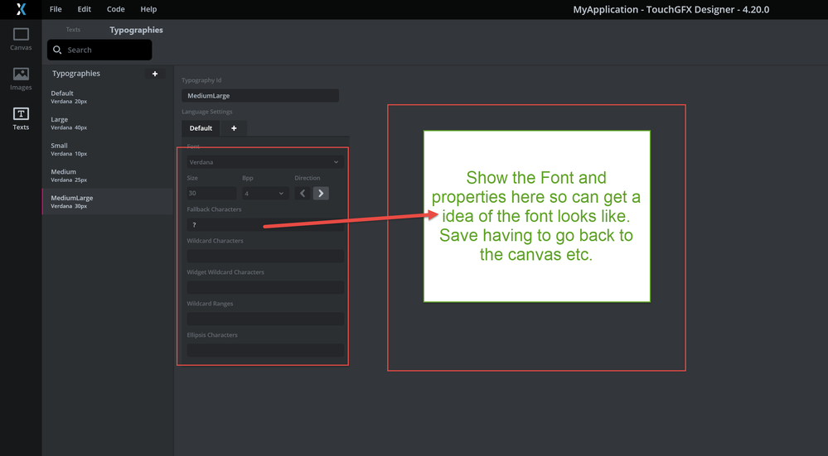The height and width of the screenshot is (456, 828).
Task: Open the File menu
Action: tap(56, 9)
